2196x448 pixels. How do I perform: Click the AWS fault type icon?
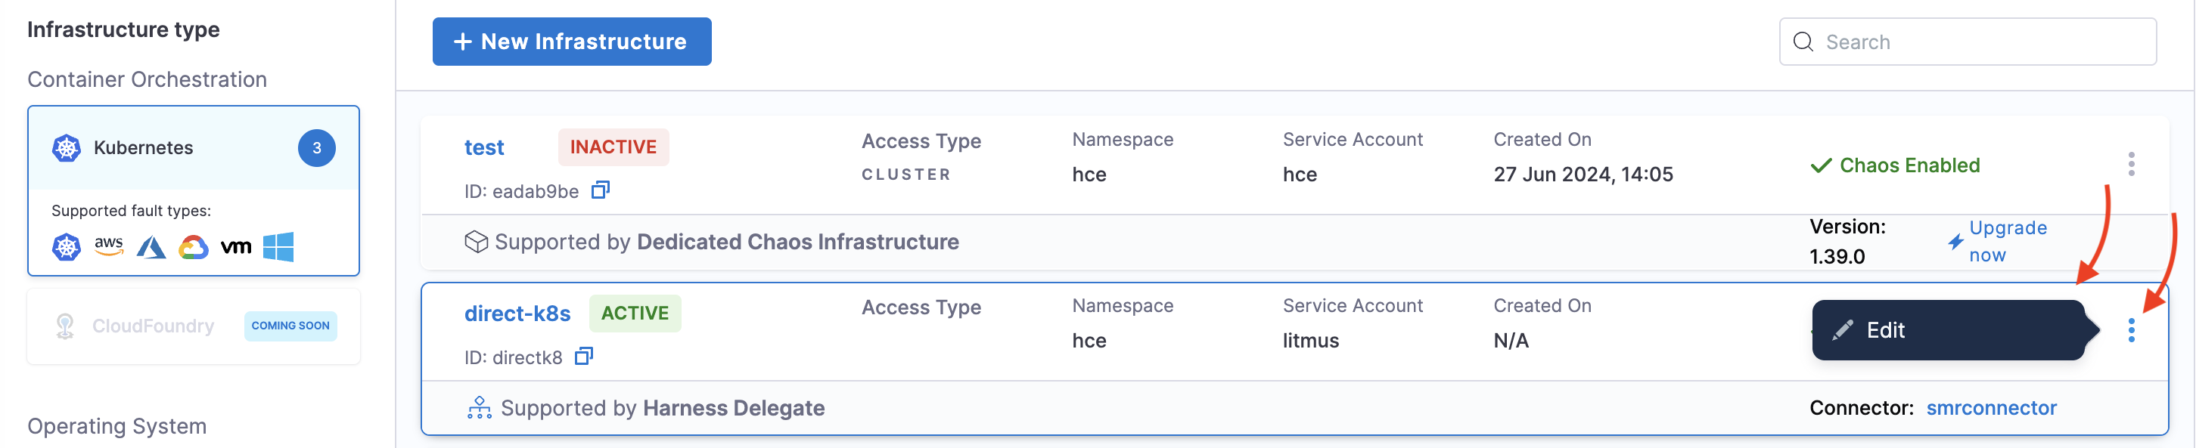tap(108, 246)
